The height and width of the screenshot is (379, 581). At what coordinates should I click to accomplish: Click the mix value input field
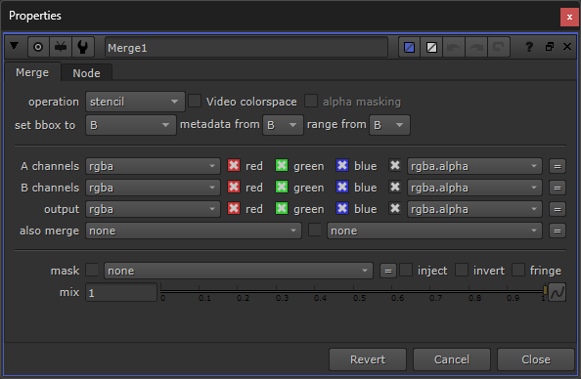coord(121,292)
